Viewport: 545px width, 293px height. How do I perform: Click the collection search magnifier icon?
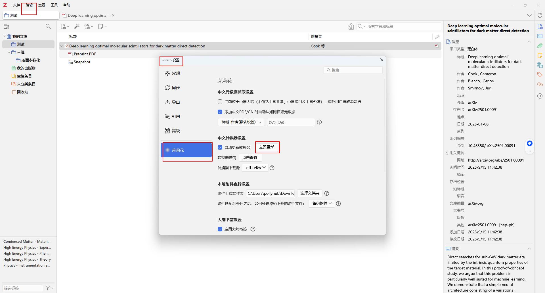point(48,26)
